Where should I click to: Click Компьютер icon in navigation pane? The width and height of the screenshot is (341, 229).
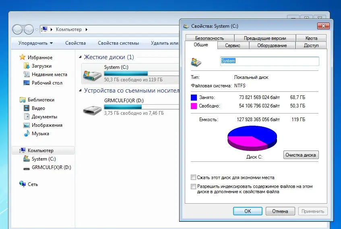tap(23, 150)
